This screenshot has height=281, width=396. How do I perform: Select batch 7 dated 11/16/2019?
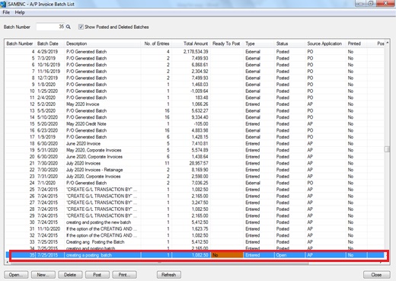pyautogui.click(x=194, y=72)
